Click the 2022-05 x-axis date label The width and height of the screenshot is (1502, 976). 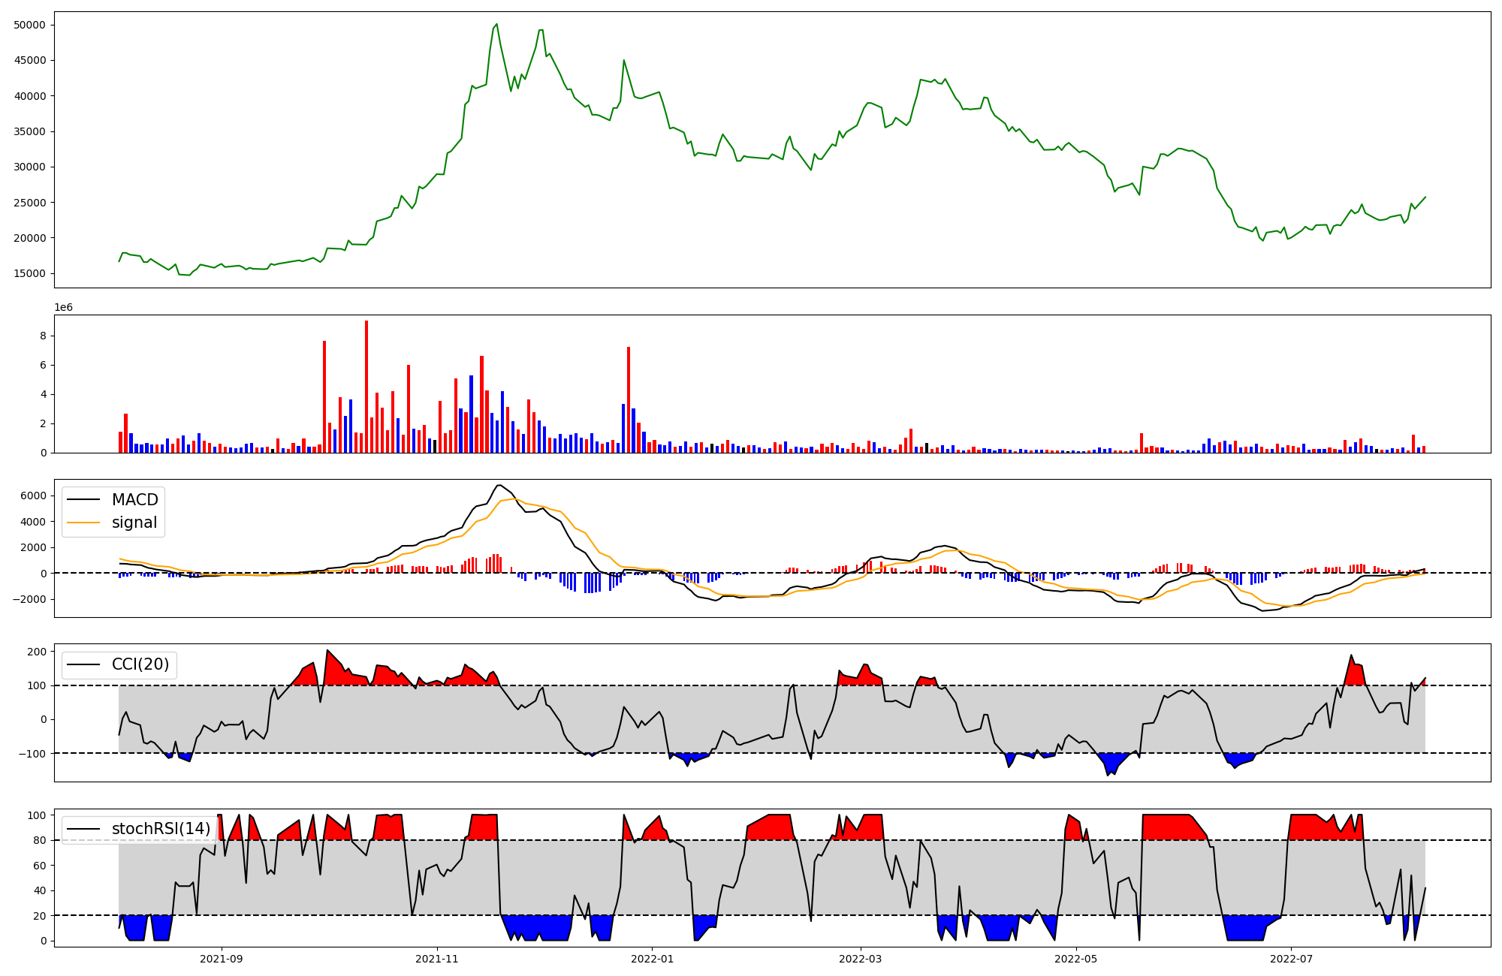[1075, 959]
